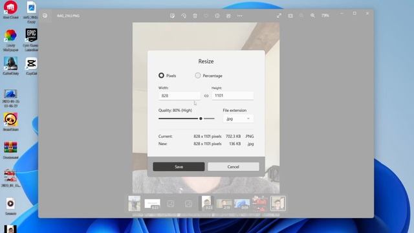Click the IMG file name in the title bar
The image size is (414, 233).
coord(68,16)
